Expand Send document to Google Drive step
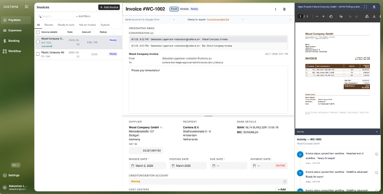The height and width of the screenshot is (194, 383). pyautogui.click(x=174, y=19)
